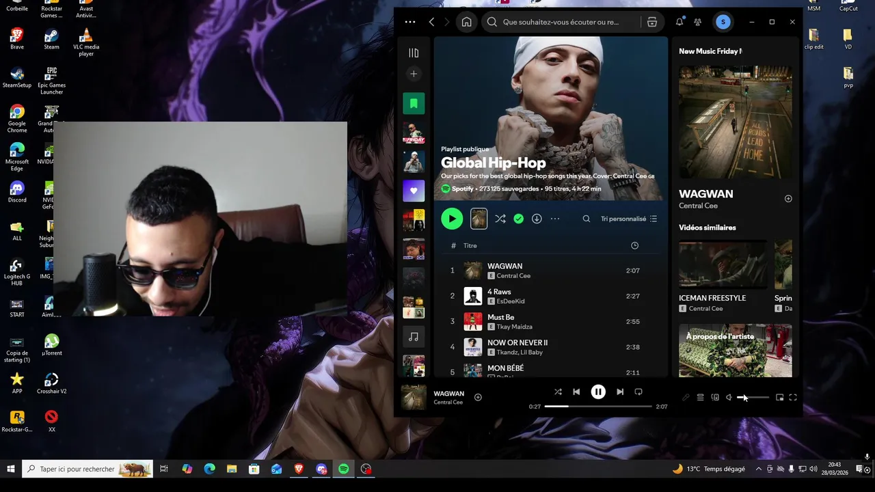Open lyrics microphone icon

pyautogui.click(x=686, y=397)
